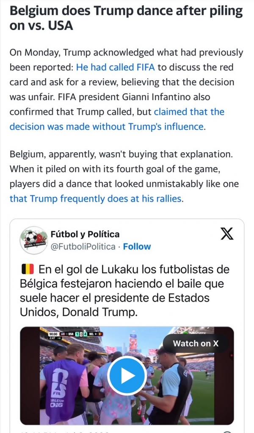Open the "He had called FIFA" link
Screen dimensions: 254x433
[x=115, y=67]
